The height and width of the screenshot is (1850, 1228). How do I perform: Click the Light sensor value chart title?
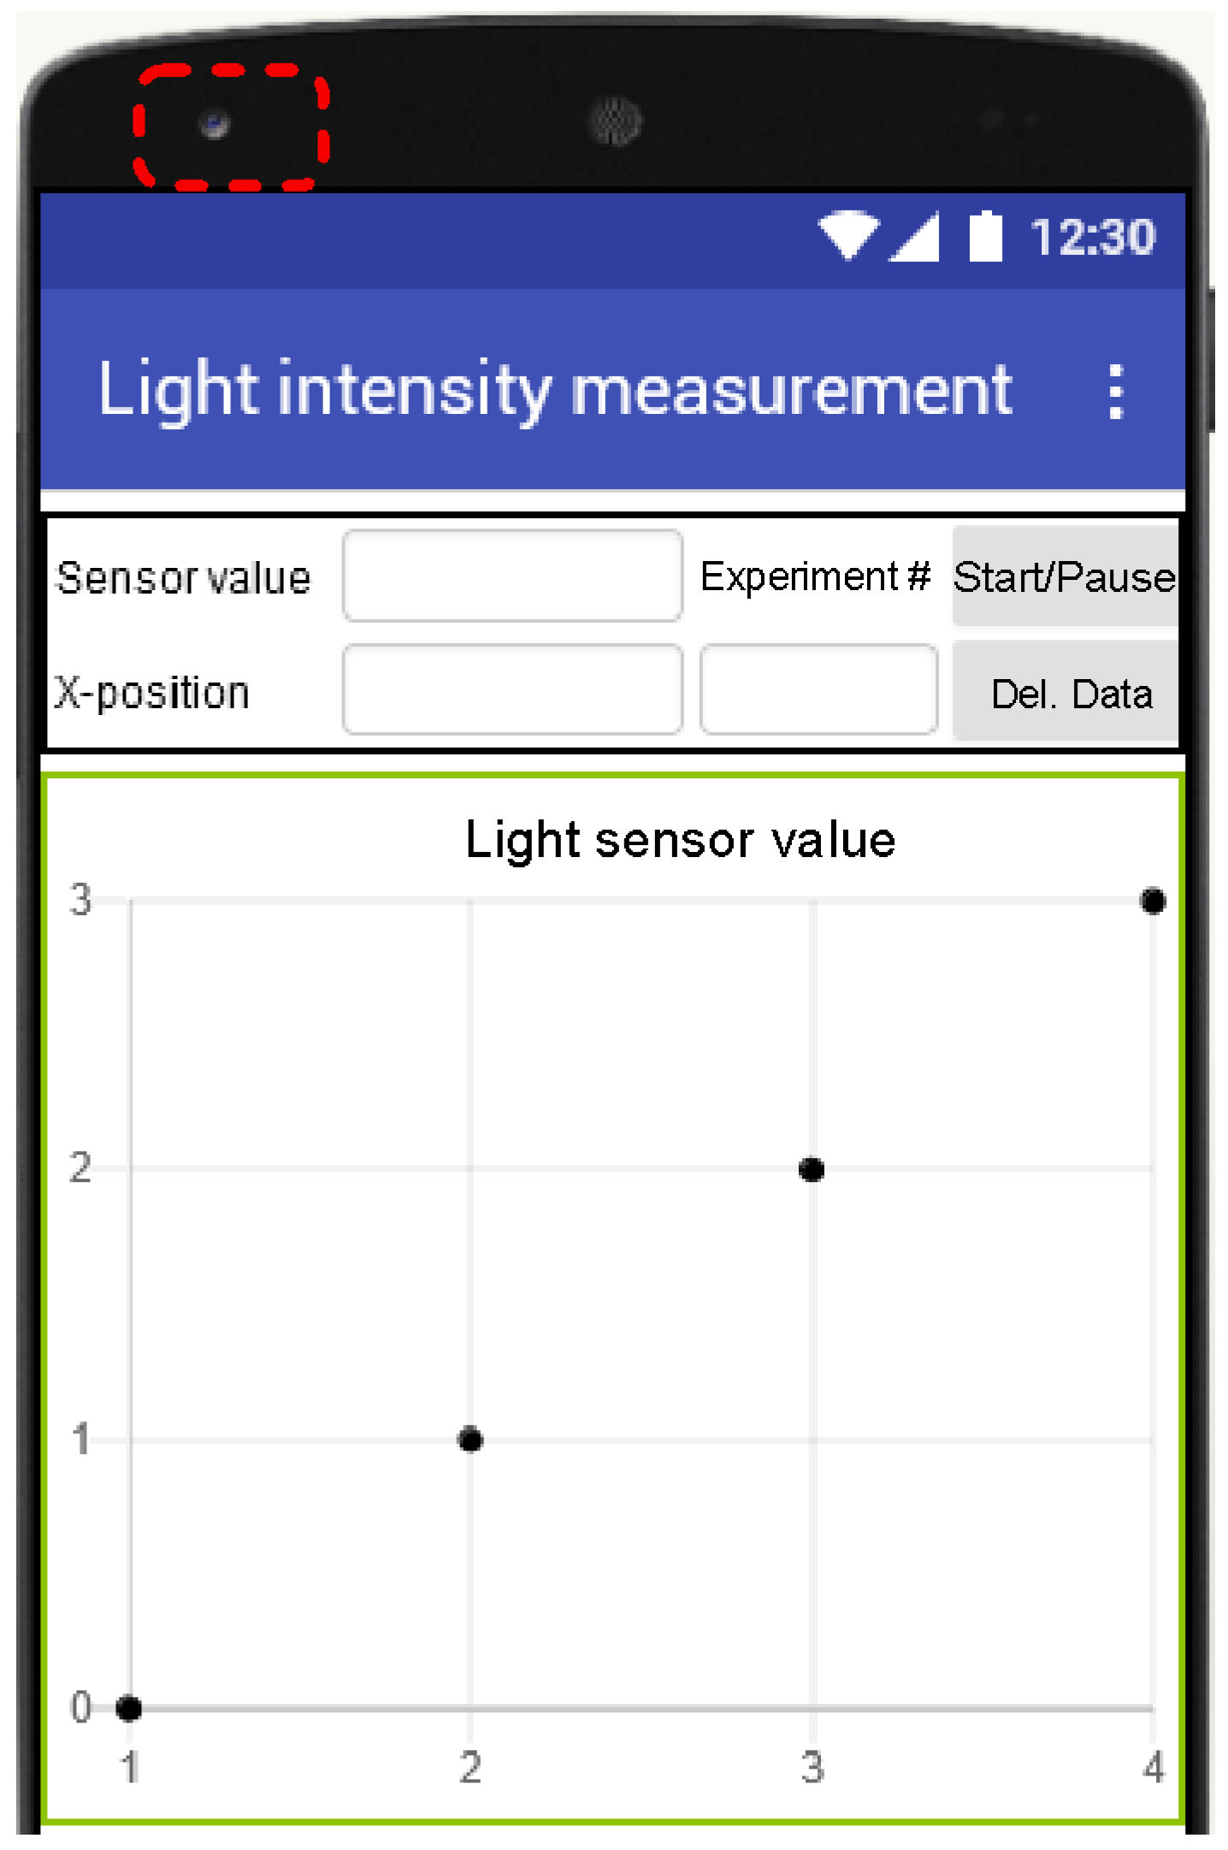click(x=680, y=839)
